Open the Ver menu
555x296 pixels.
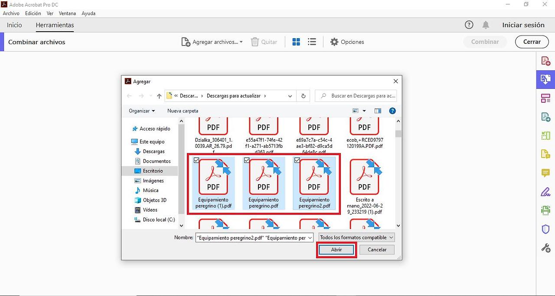pos(50,13)
